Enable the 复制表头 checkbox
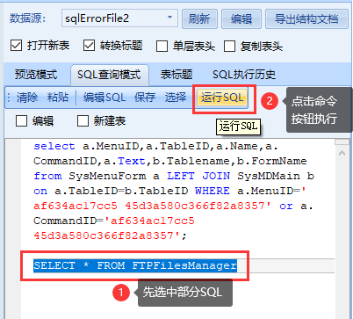The image size is (353, 319). [x=229, y=47]
